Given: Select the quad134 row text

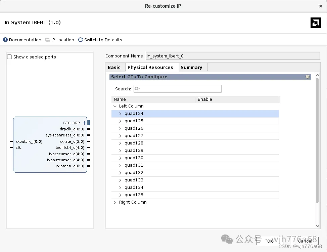Looking at the screenshot, I should (134, 187).
